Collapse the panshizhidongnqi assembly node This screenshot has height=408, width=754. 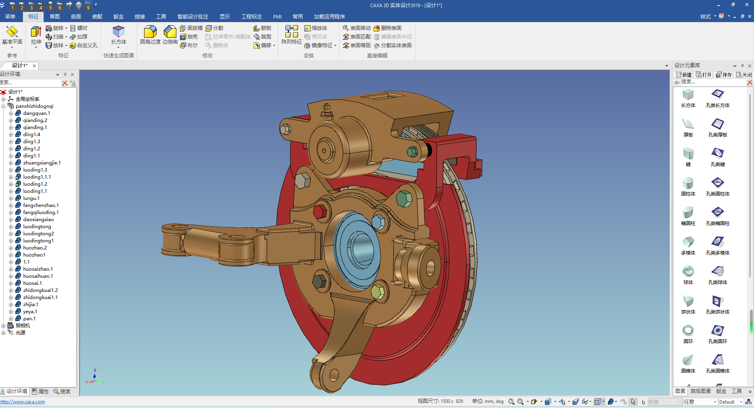(3, 106)
